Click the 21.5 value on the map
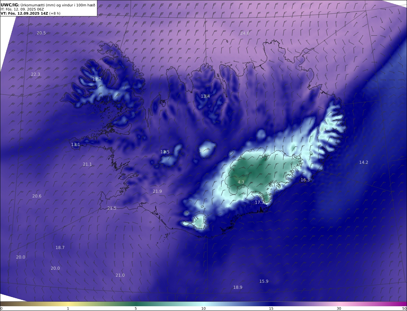The height and width of the screenshot is (311, 407). [x=112, y=208]
